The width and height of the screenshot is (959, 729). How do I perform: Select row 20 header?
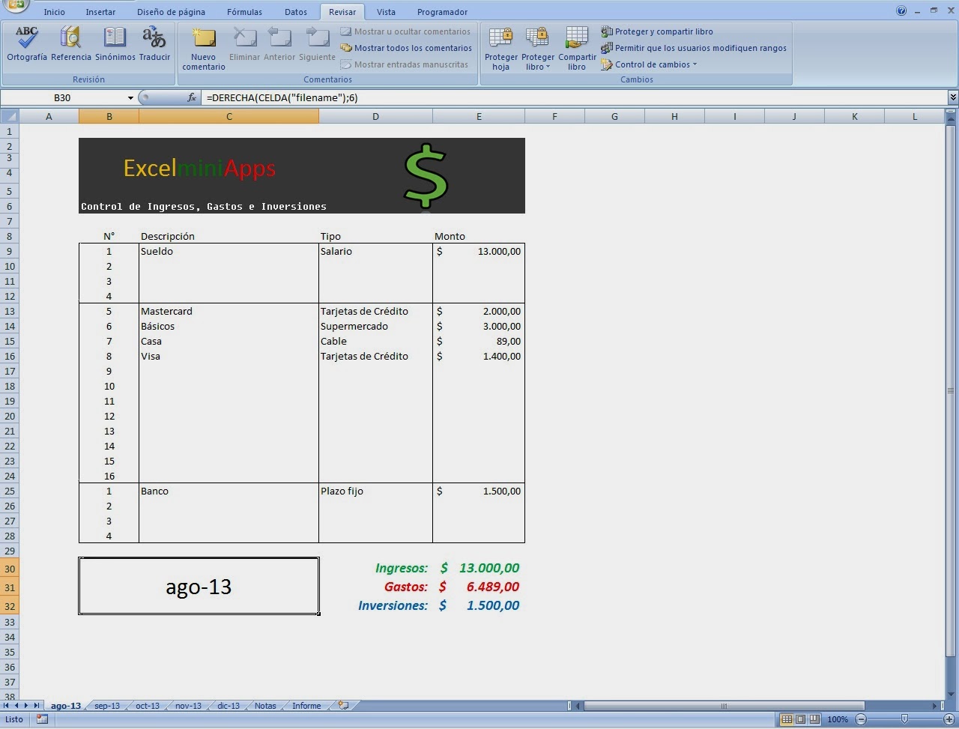(x=10, y=416)
